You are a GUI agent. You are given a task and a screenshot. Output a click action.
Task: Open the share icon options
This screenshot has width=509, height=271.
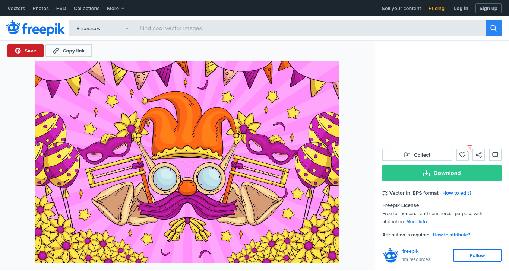coord(479,155)
